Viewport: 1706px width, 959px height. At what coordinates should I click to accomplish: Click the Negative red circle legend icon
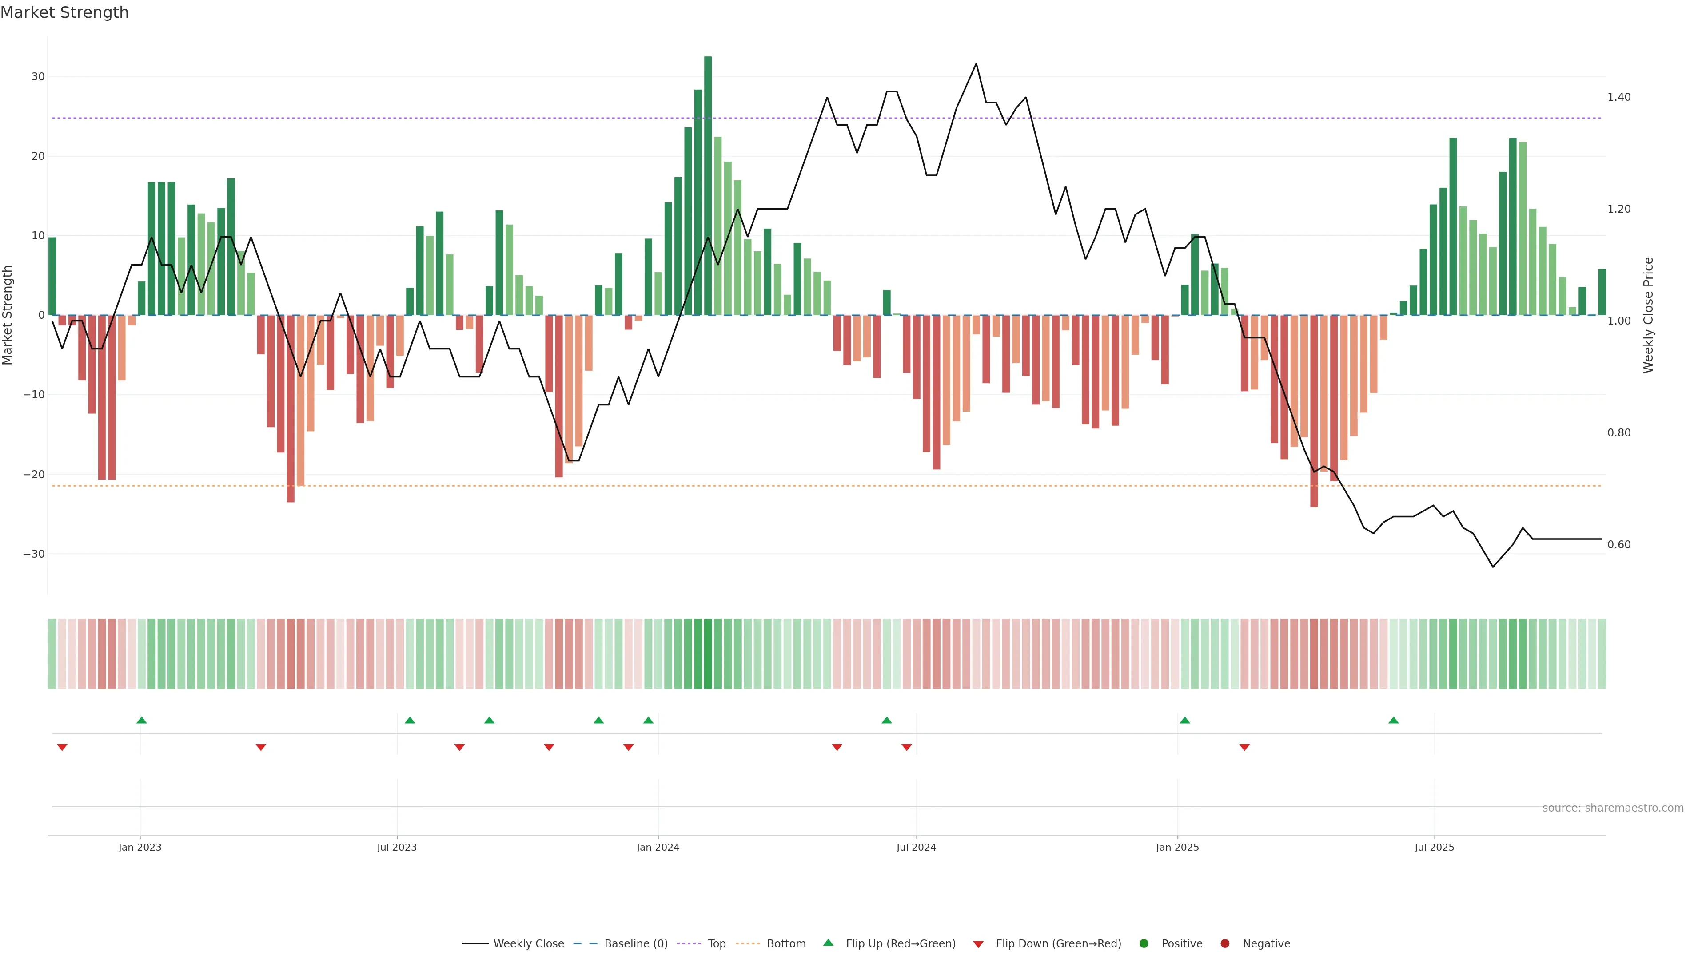coord(1224,943)
